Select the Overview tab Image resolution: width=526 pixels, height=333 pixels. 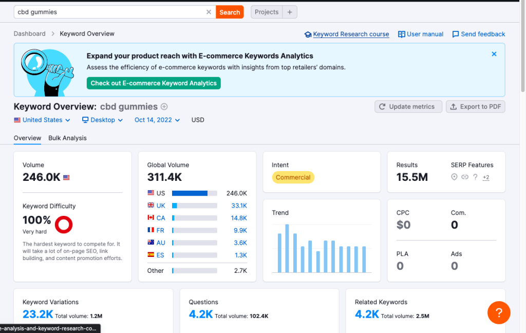pyautogui.click(x=27, y=138)
